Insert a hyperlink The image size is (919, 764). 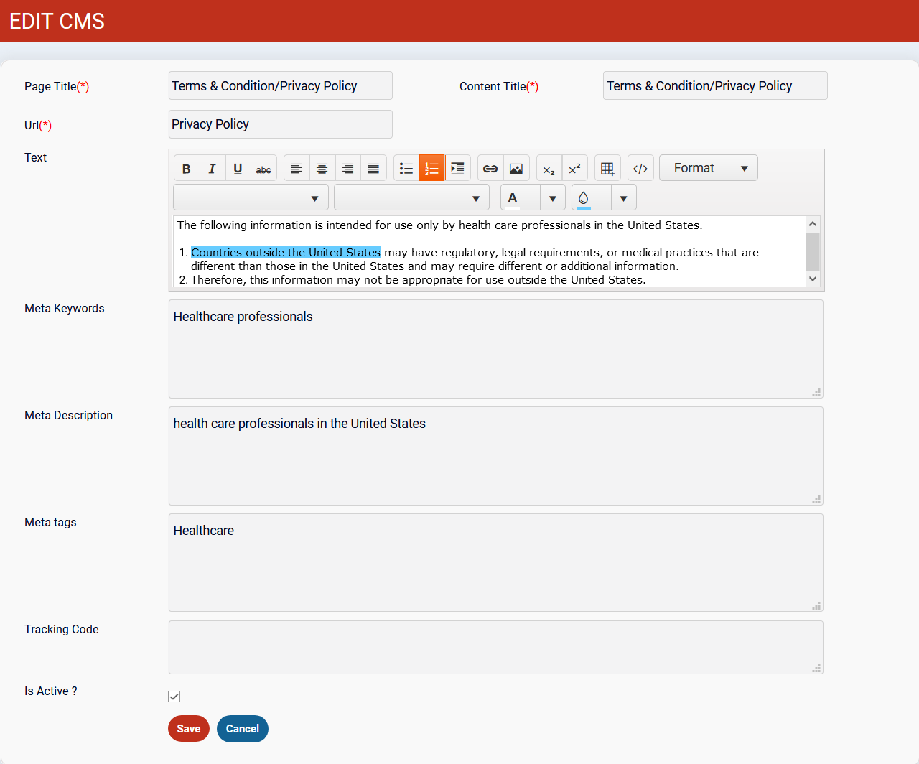(490, 168)
